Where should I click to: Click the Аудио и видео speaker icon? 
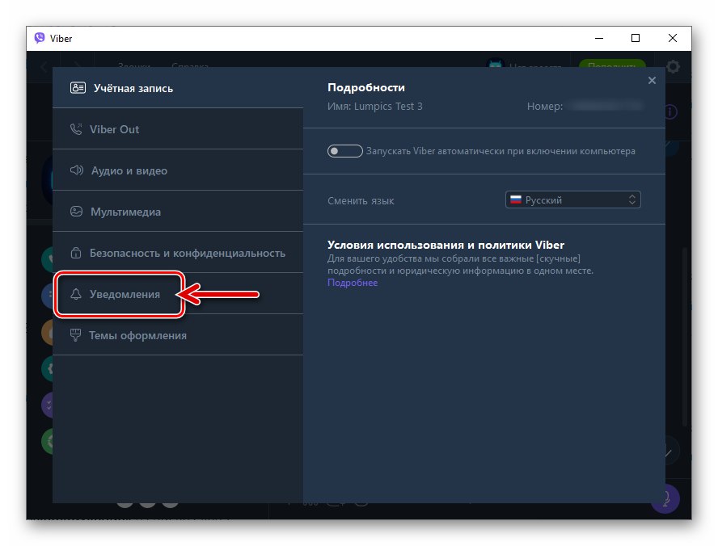click(78, 170)
